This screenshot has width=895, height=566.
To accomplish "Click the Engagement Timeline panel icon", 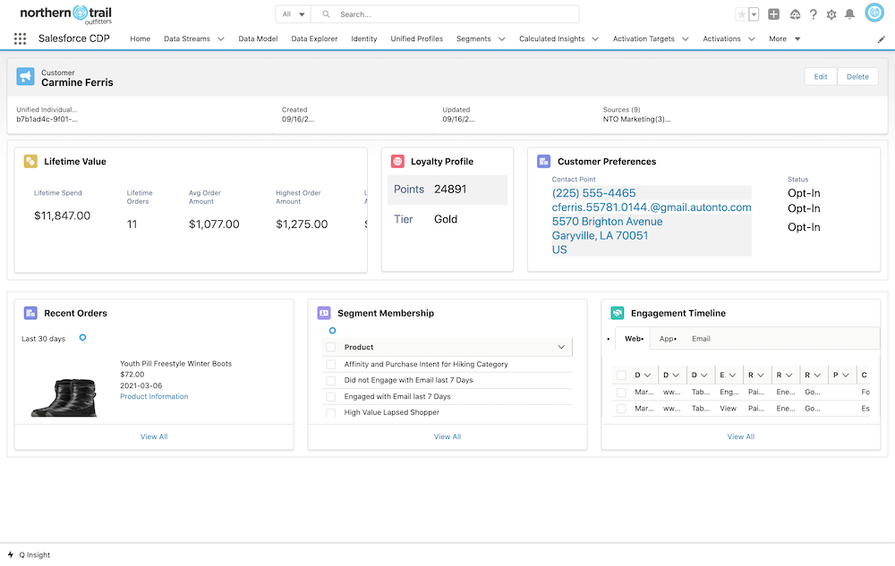I will click(617, 313).
